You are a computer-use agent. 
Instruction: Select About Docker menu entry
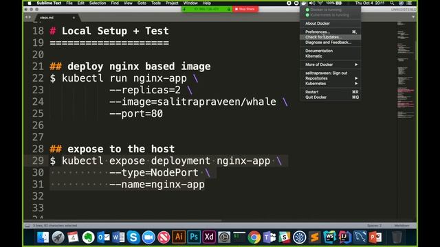coord(331,23)
